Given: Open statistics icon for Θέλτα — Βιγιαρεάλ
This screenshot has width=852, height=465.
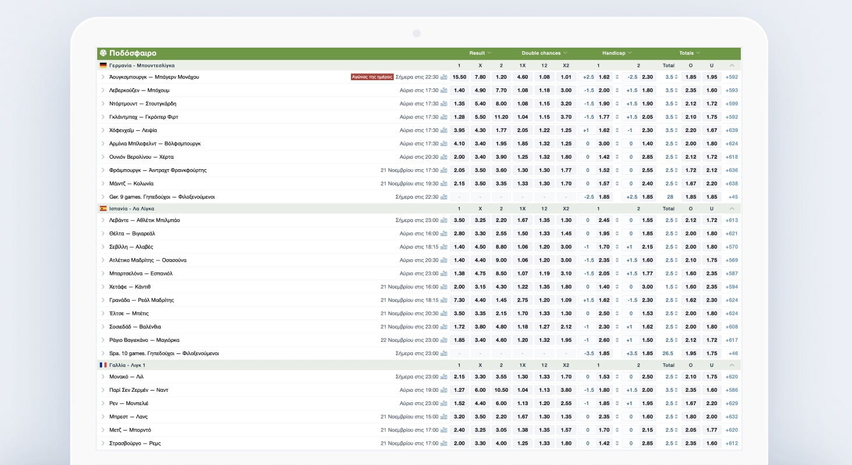Looking at the screenshot, I should [444, 234].
